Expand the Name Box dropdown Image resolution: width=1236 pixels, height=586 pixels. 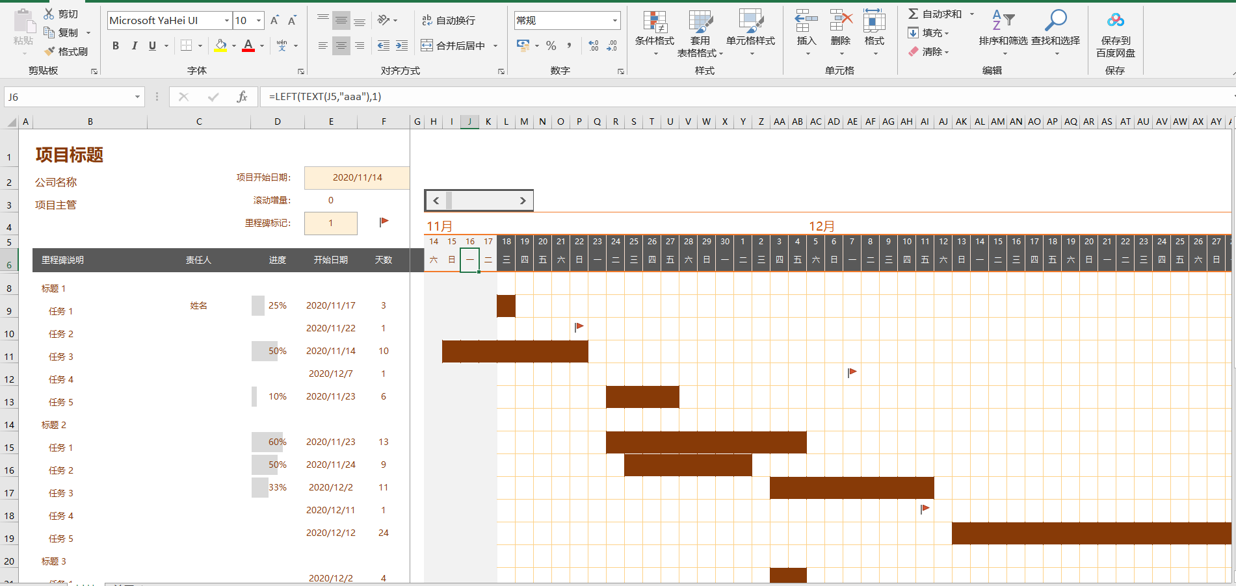[x=137, y=97]
